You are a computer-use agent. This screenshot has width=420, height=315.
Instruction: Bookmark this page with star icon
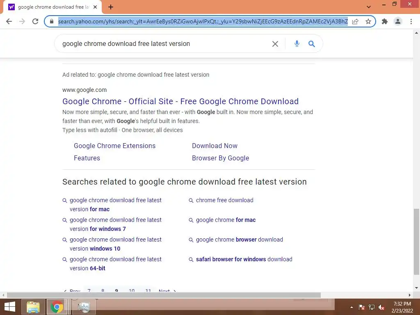pyautogui.click(x=368, y=21)
